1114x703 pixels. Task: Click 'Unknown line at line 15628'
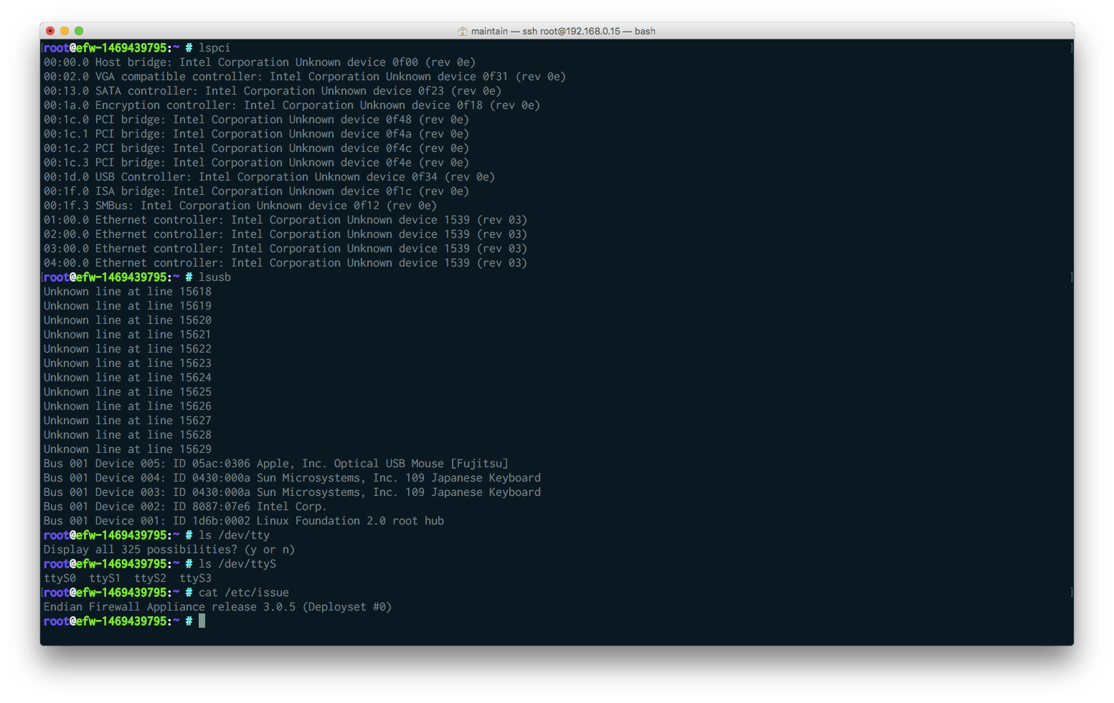tap(128, 435)
